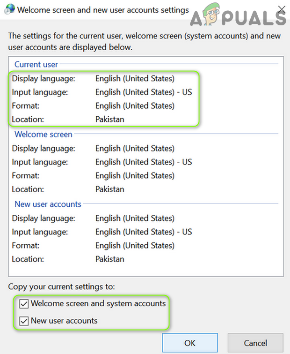Click the Welcome screen section heading

(43, 134)
